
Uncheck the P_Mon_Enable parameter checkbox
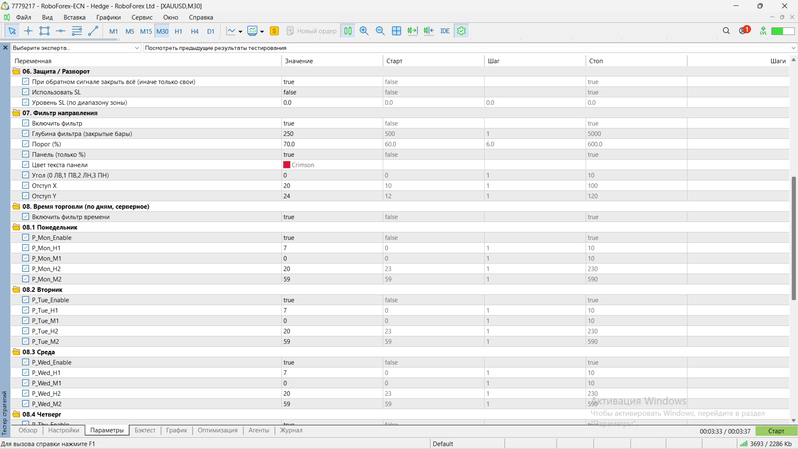coord(26,237)
